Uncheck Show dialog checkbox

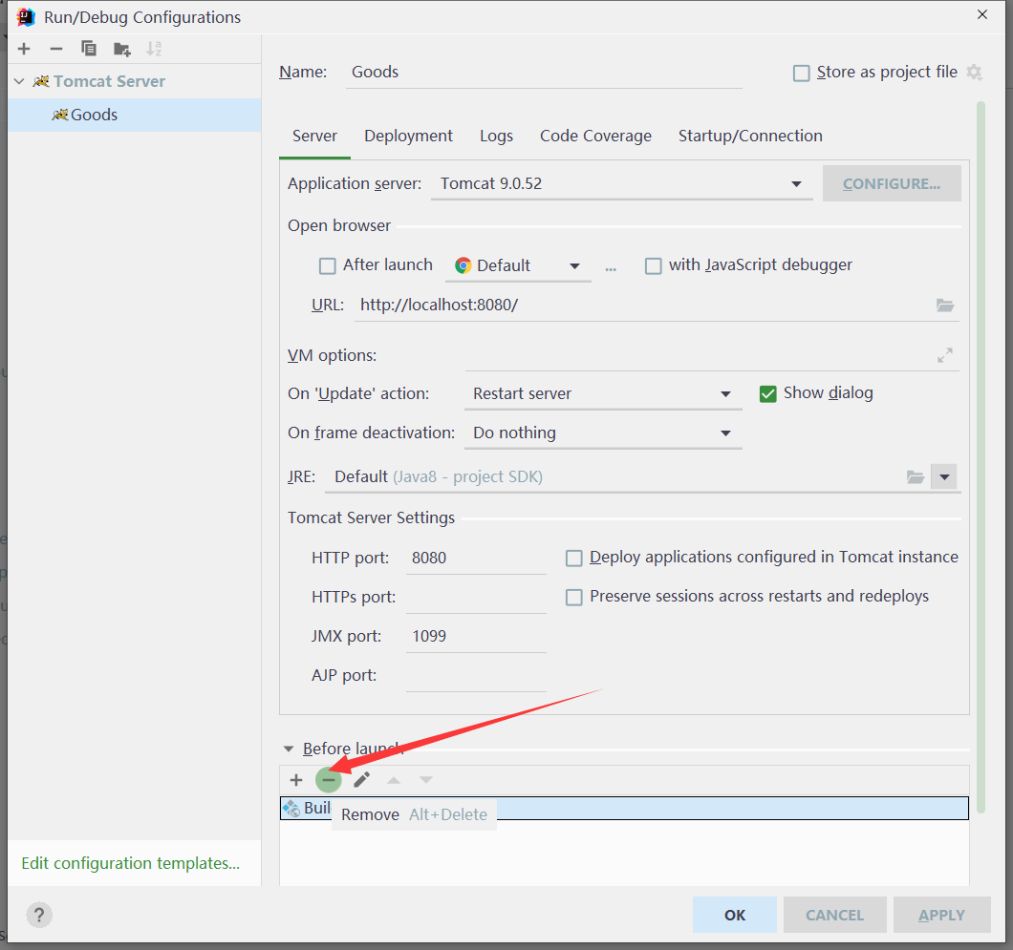(x=767, y=393)
